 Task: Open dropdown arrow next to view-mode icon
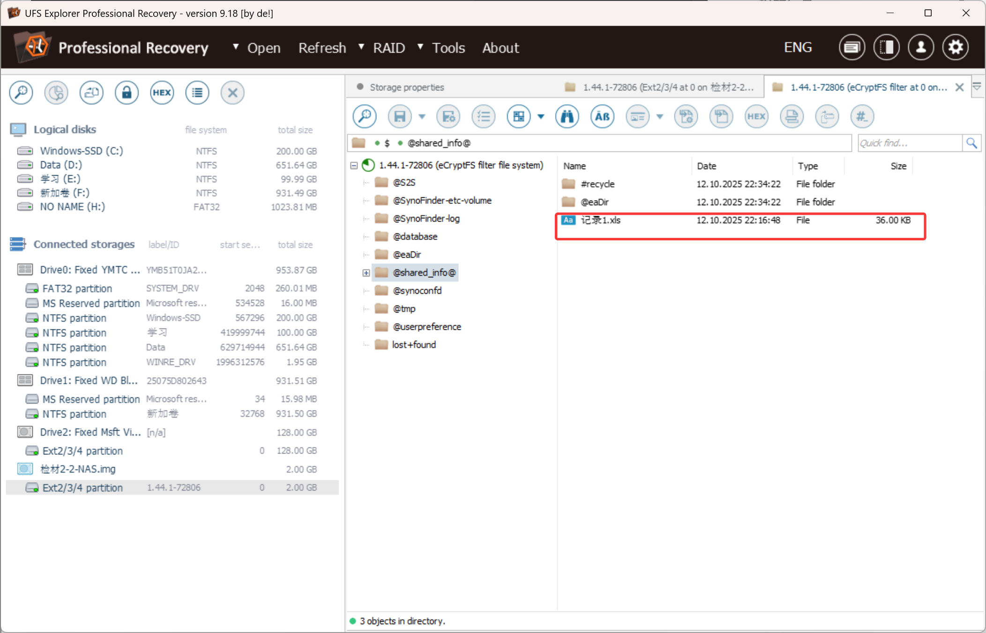click(541, 117)
